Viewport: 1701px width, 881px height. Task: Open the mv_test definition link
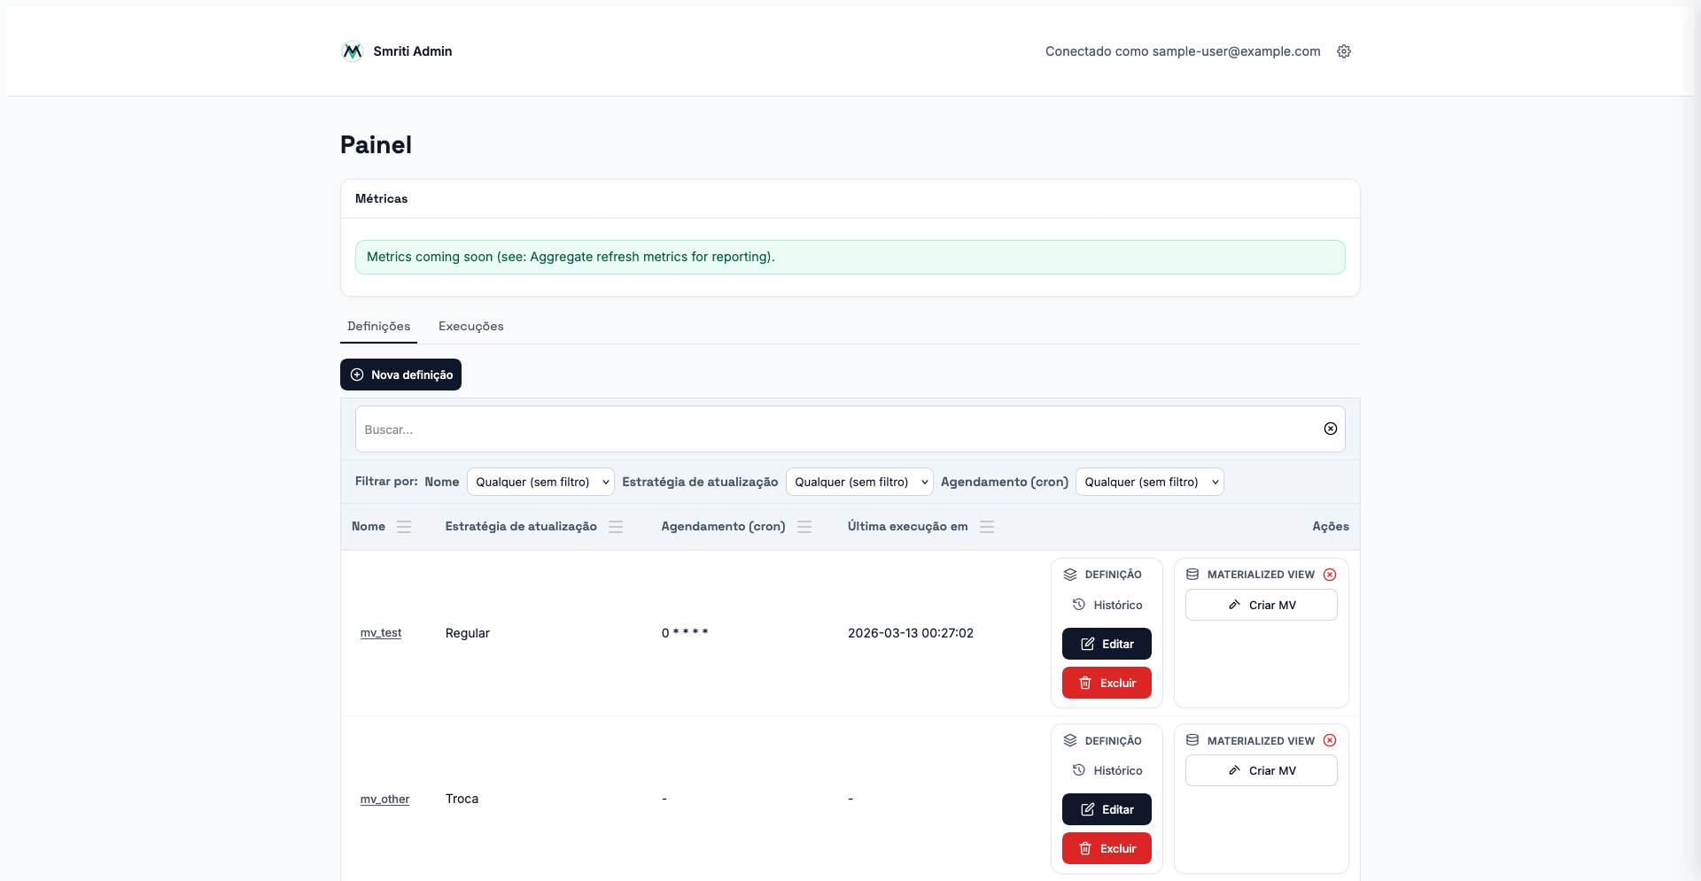pyautogui.click(x=380, y=633)
